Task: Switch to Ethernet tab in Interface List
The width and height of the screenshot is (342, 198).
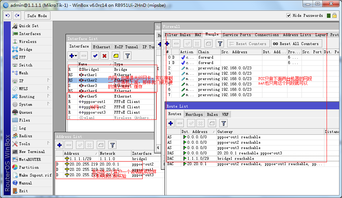Action: pyautogui.click(x=101, y=47)
